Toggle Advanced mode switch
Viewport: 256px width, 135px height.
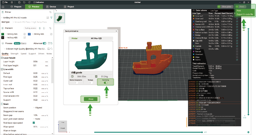[45, 43]
